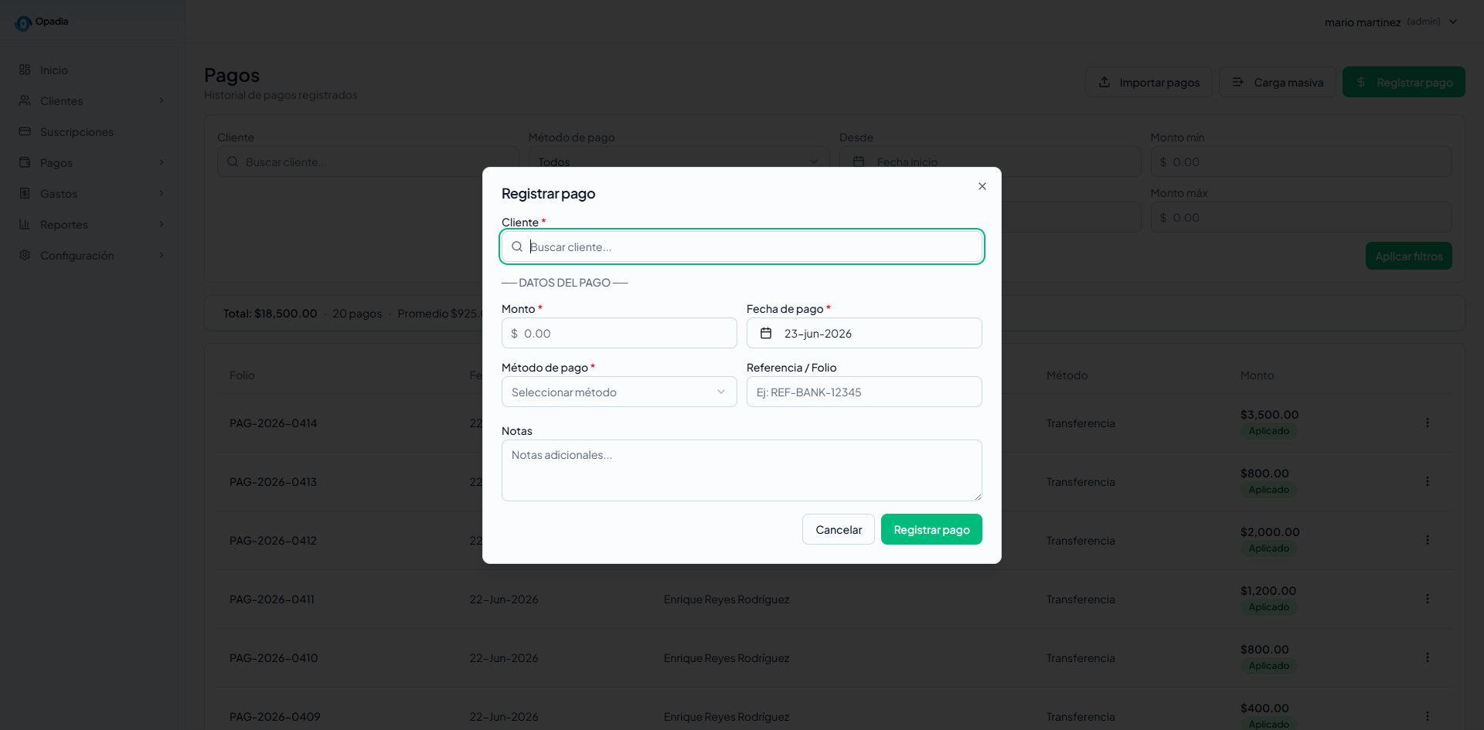Click the Gastos receipt icon
1484x730 pixels.
[25, 193]
